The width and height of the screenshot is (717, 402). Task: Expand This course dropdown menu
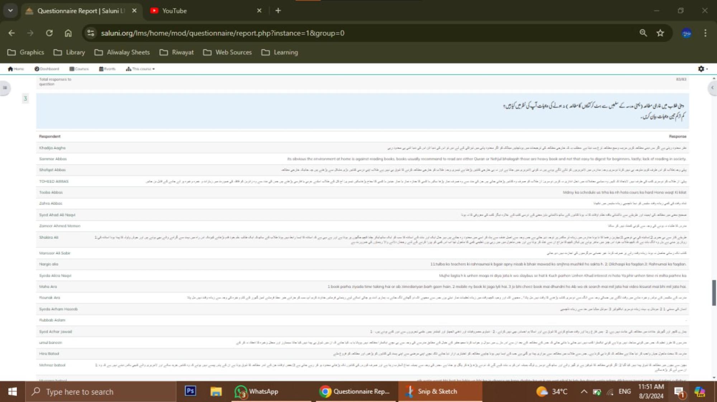[x=141, y=69]
